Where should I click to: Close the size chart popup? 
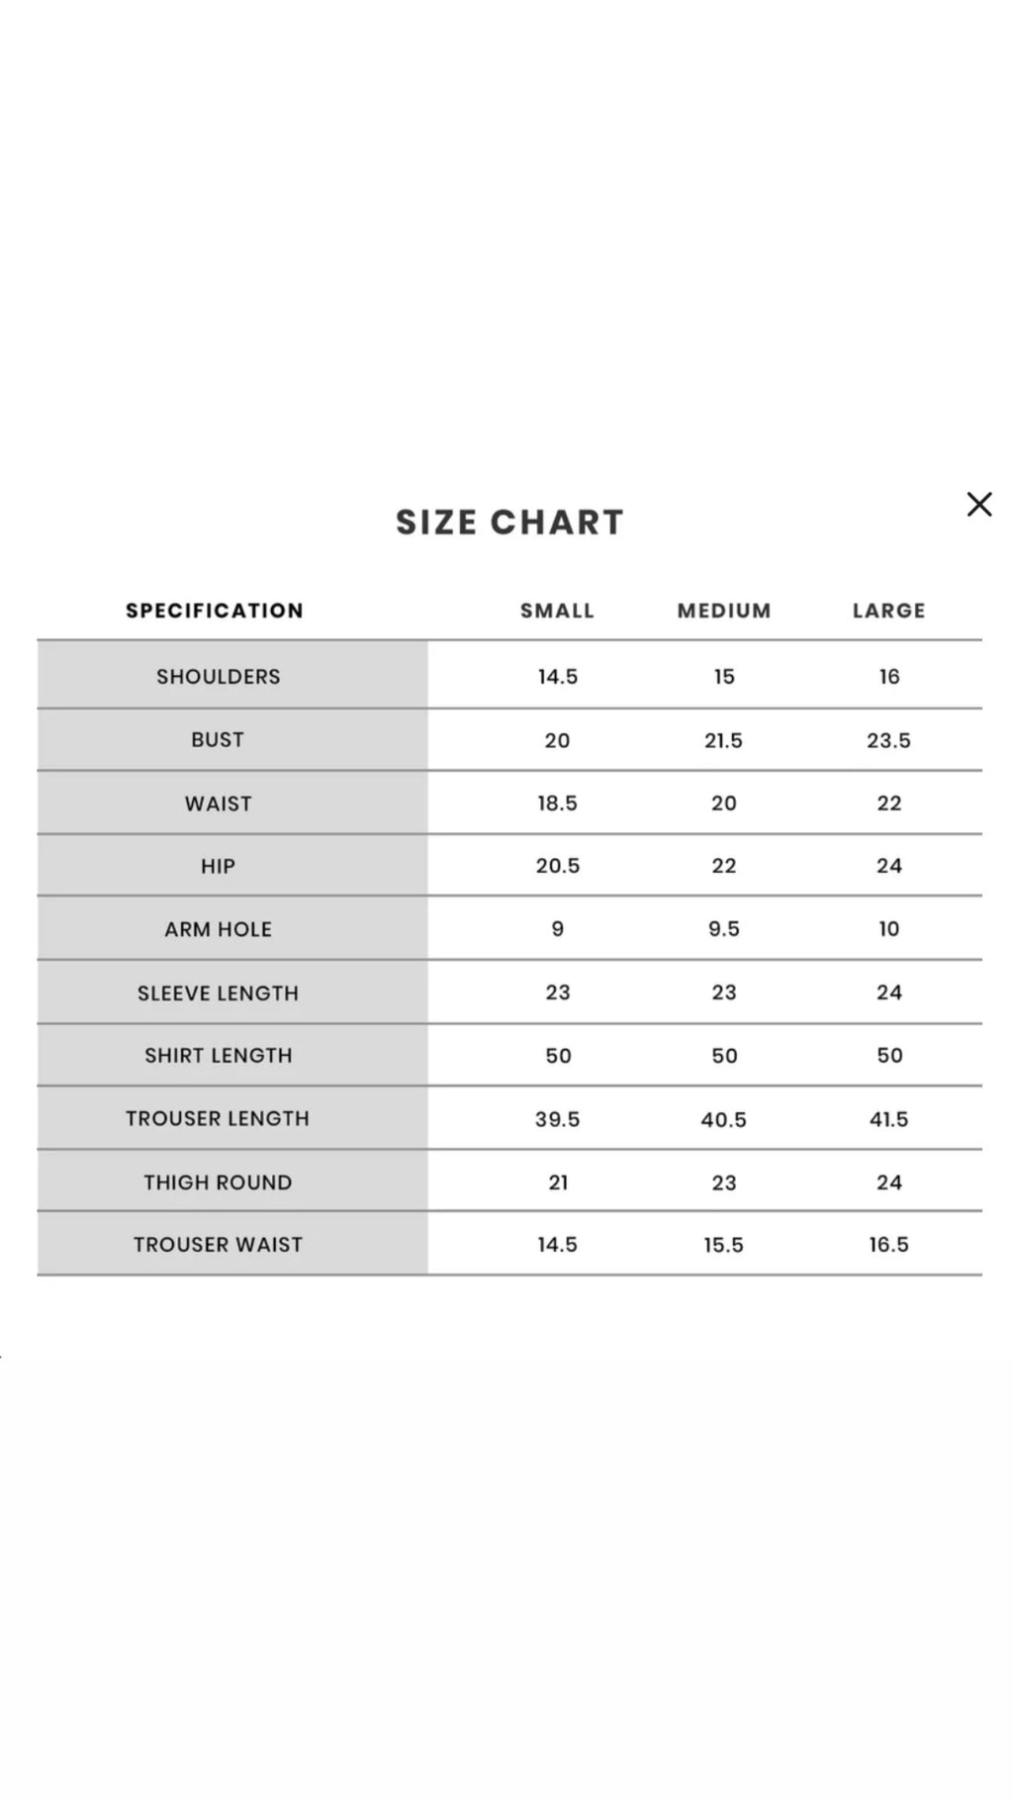pos(978,504)
